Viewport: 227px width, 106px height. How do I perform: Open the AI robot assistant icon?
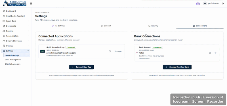click(x=198, y=3)
